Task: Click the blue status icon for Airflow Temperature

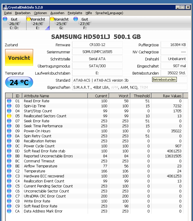Action: [9, 166]
